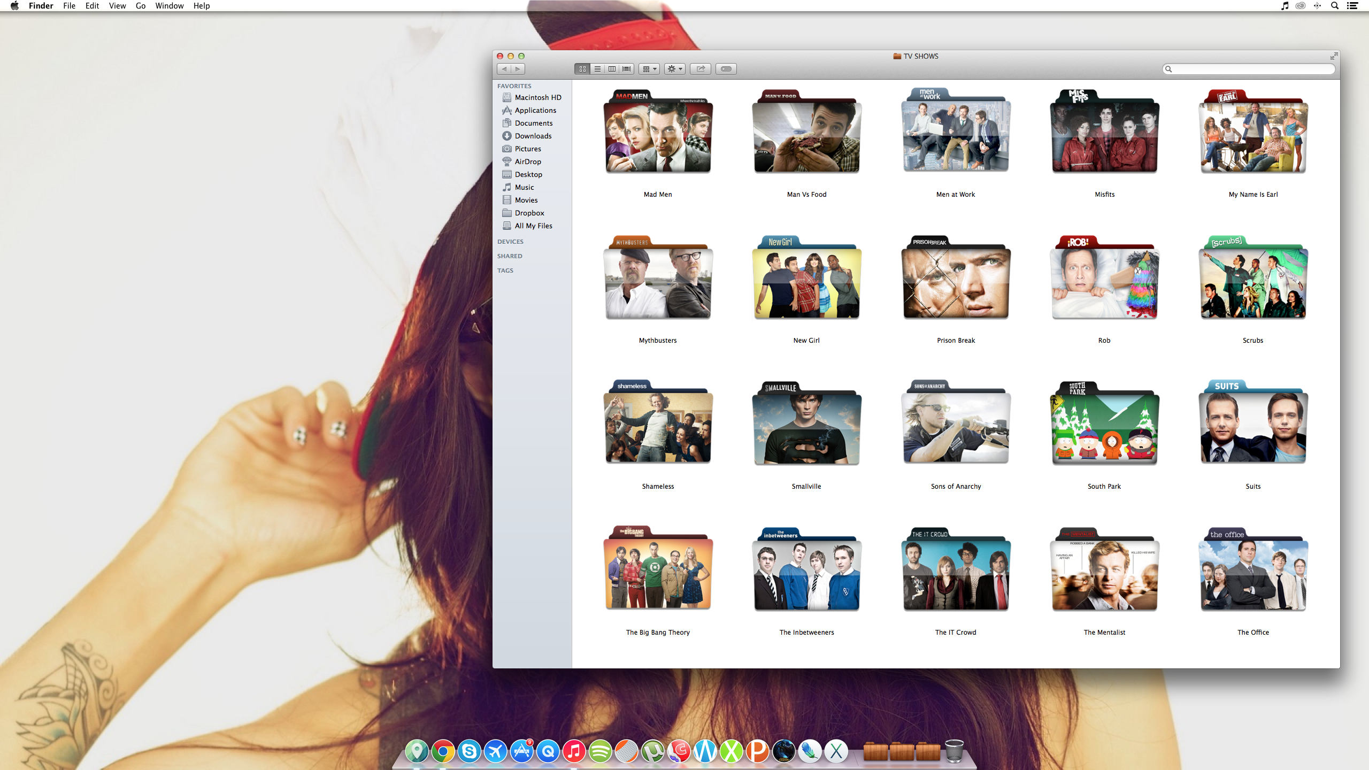
Task: Select The Big Bang Theory folder
Action: click(658, 568)
